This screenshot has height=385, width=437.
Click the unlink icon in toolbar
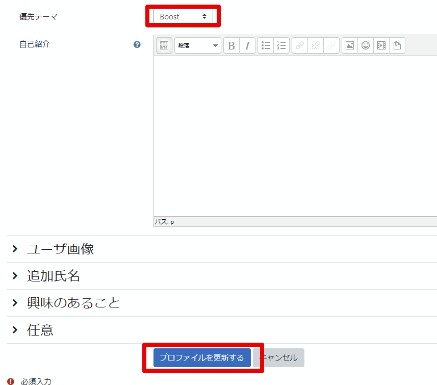pos(316,45)
